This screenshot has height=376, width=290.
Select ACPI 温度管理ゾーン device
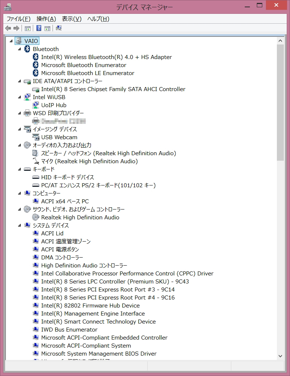click(x=66, y=241)
